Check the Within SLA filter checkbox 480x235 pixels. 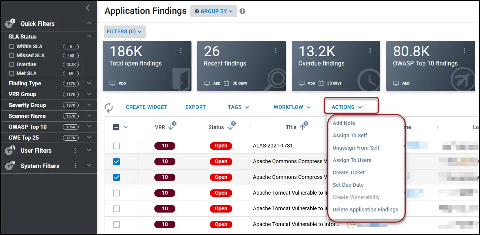coord(12,46)
